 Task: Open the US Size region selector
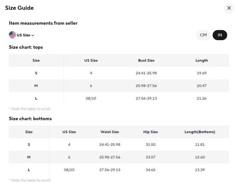(x=22, y=35)
